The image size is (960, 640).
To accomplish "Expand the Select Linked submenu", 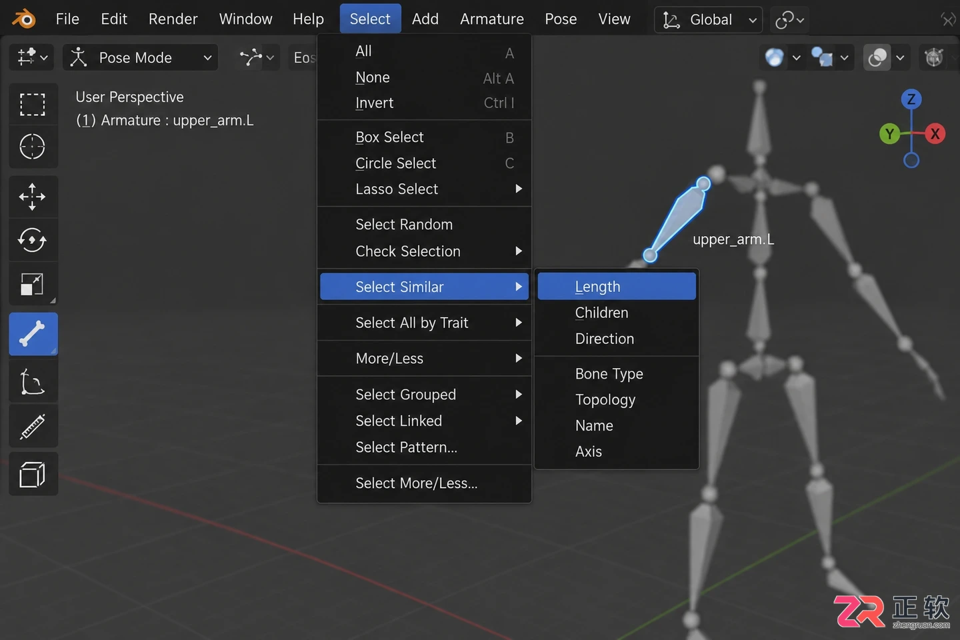I will [x=425, y=421].
